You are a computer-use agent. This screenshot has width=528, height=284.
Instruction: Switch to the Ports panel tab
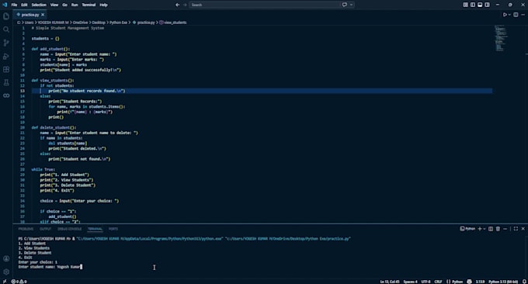coord(113,229)
